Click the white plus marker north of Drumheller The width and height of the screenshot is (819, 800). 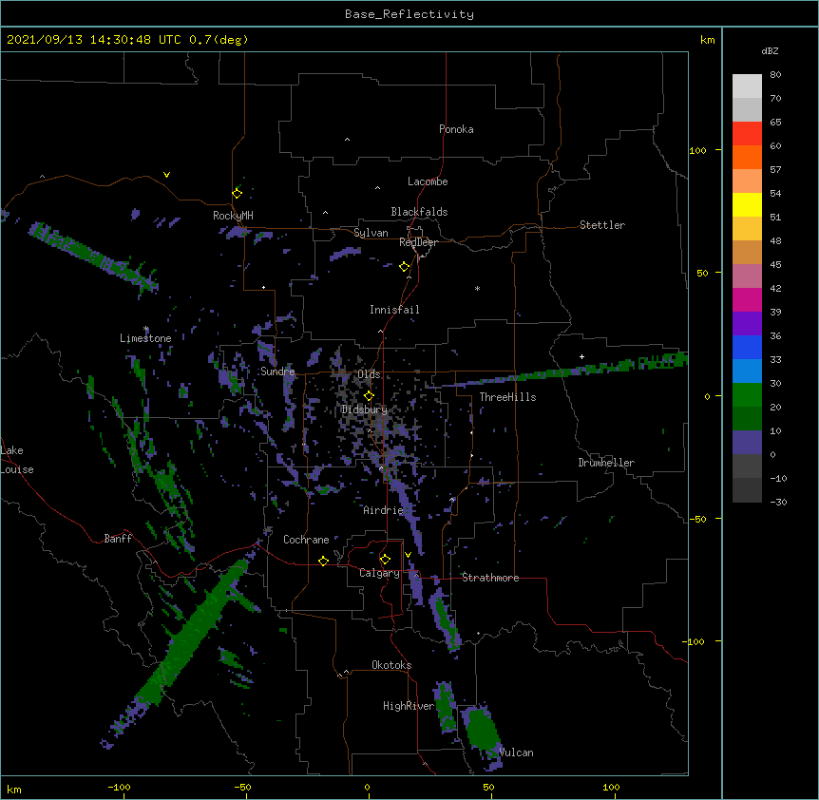click(581, 356)
